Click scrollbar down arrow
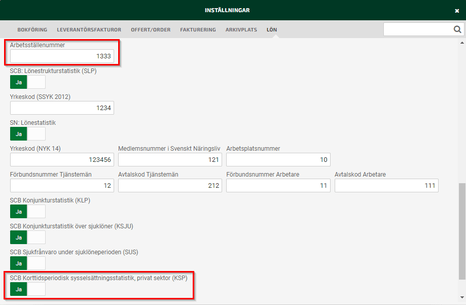The width and height of the screenshot is (466, 305). click(x=462, y=297)
